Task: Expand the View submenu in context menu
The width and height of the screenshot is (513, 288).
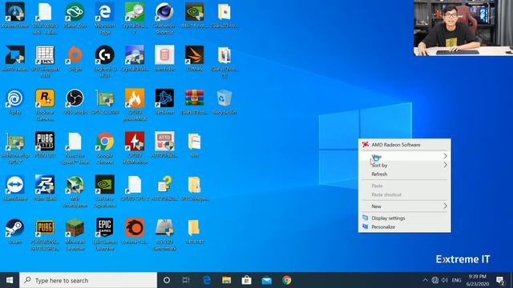Action: (404, 157)
